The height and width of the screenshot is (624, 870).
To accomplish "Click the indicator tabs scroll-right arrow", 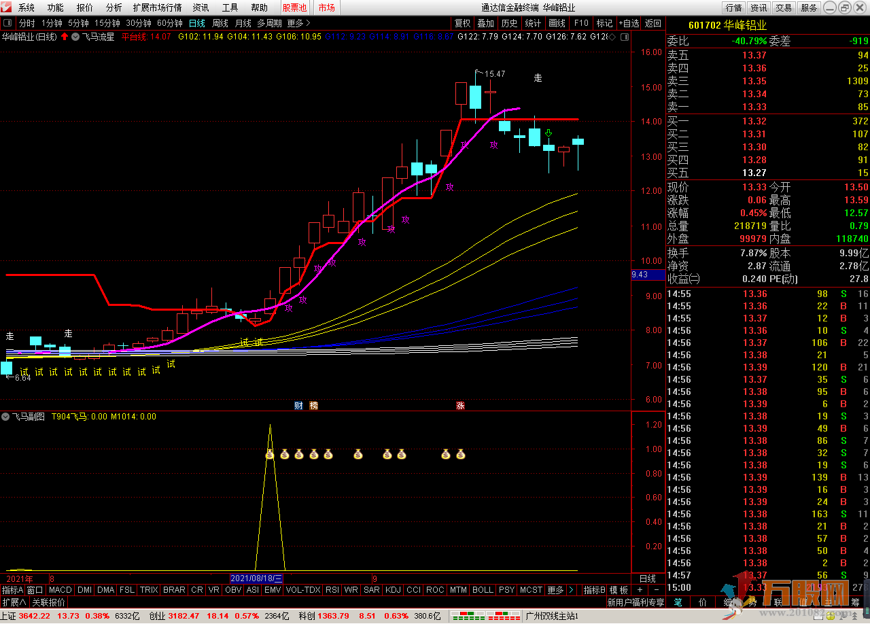I will (571, 590).
